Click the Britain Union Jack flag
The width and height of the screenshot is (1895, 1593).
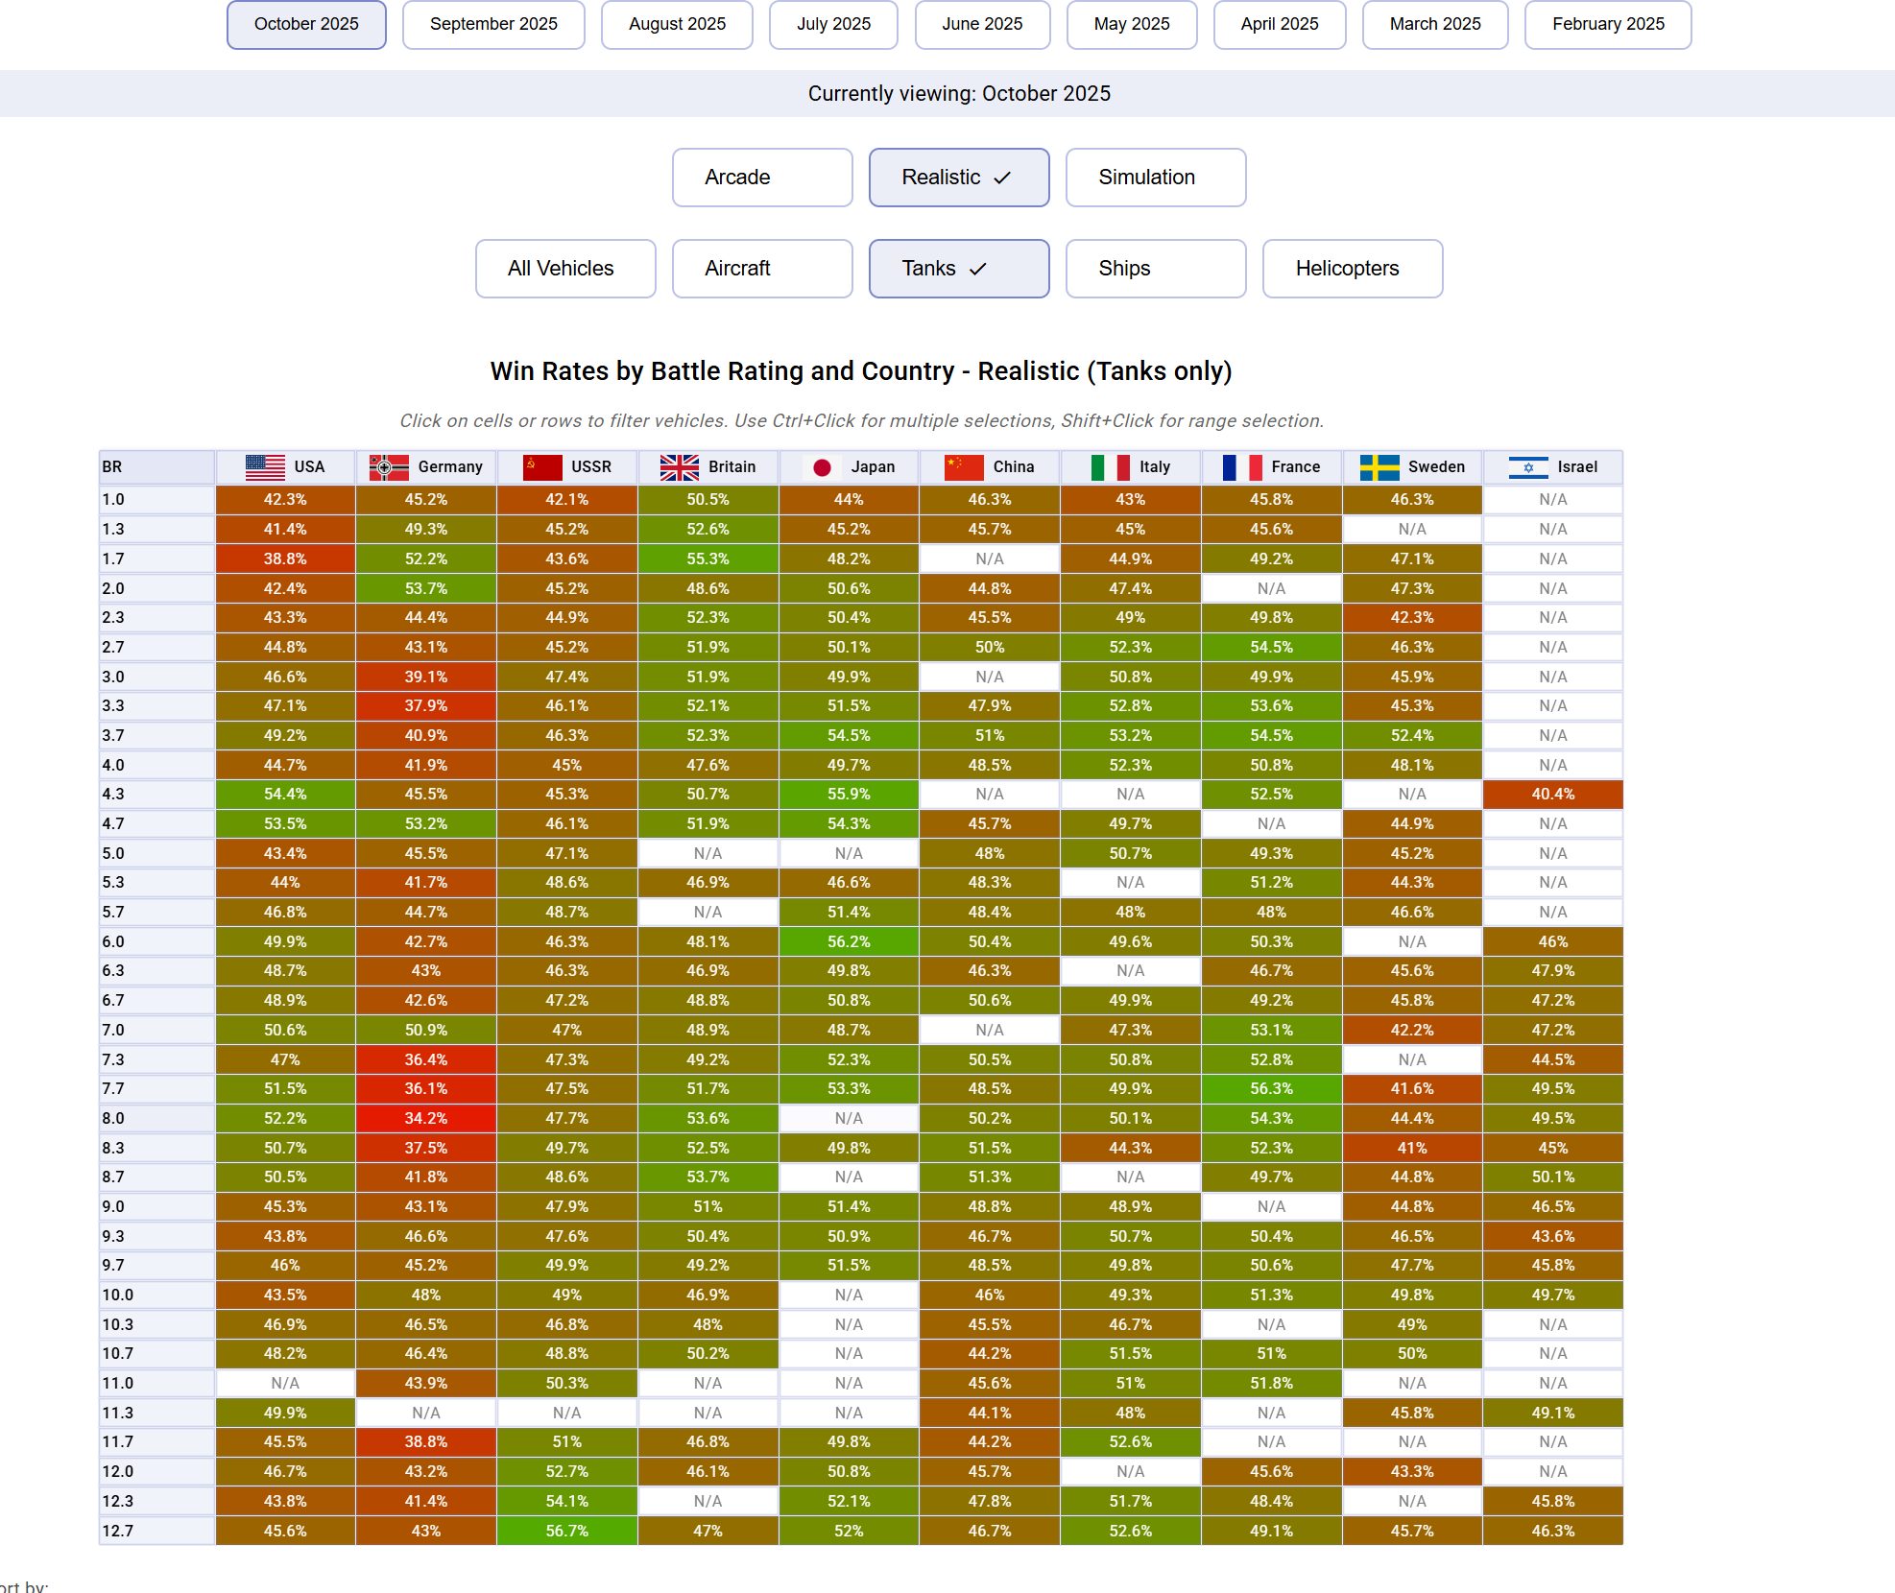(x=680, y=467)
